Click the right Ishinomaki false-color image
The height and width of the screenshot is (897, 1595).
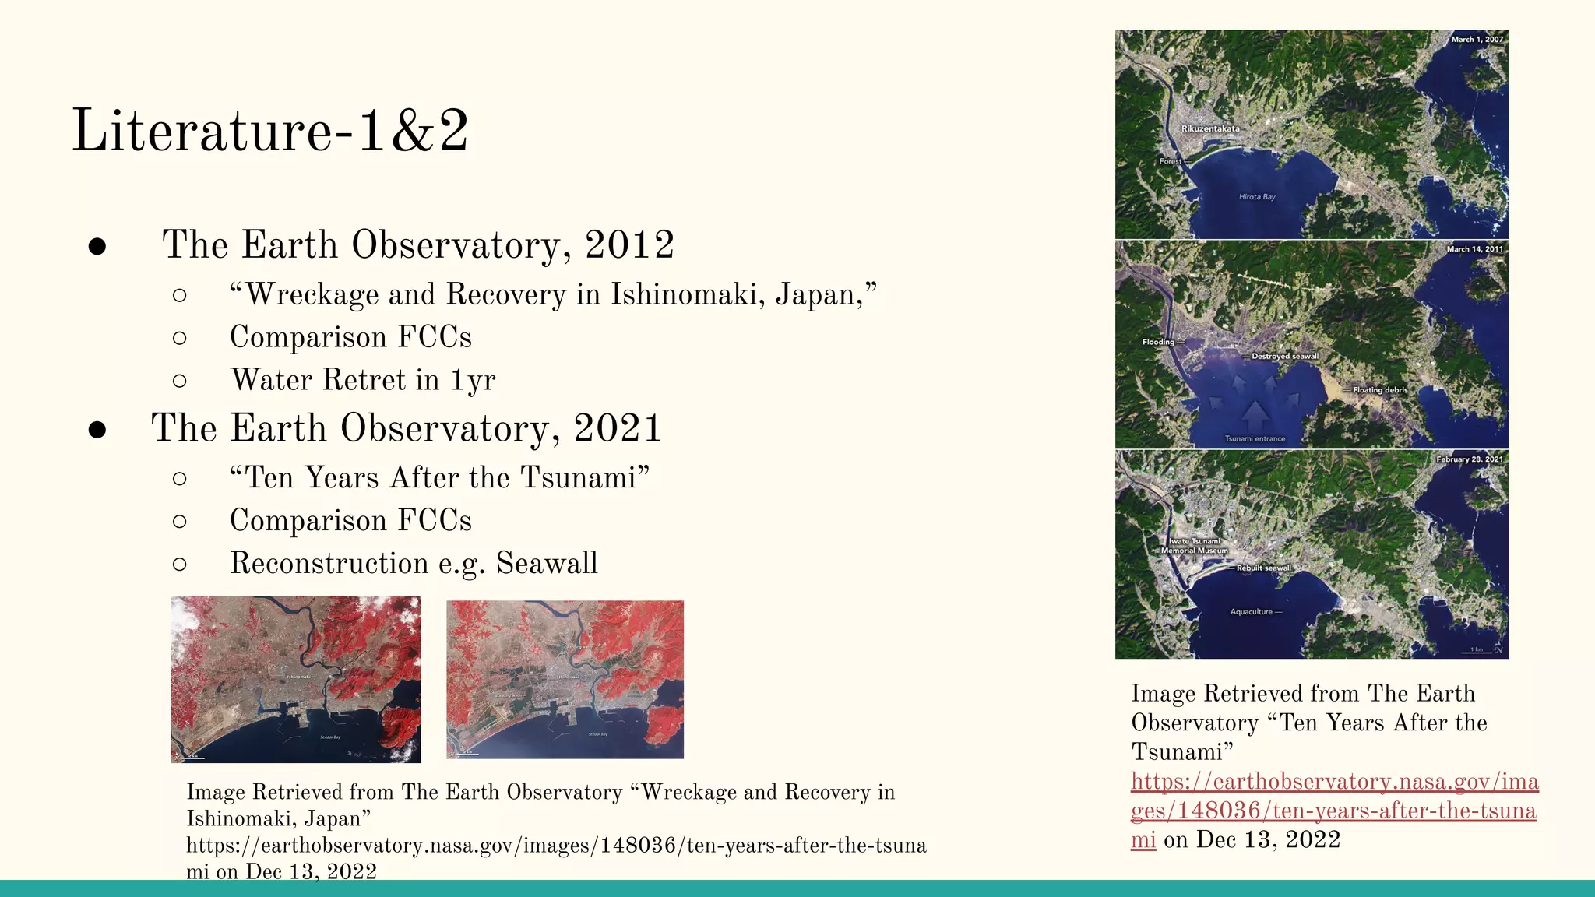(565, 680)
